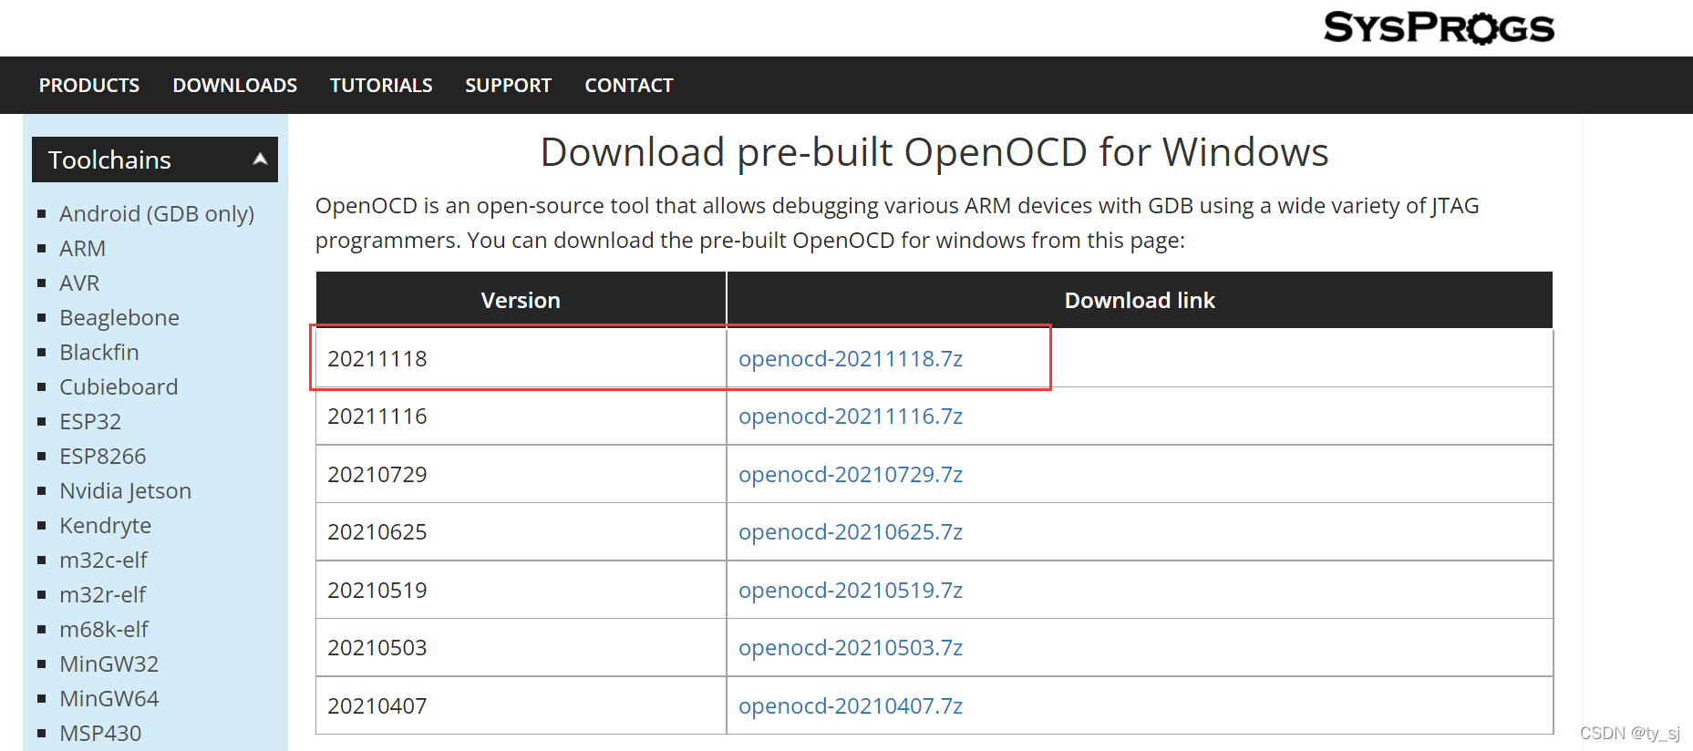Open Android (GDB only) toolchain link
Screen dimensions: 1693x751
157,214
